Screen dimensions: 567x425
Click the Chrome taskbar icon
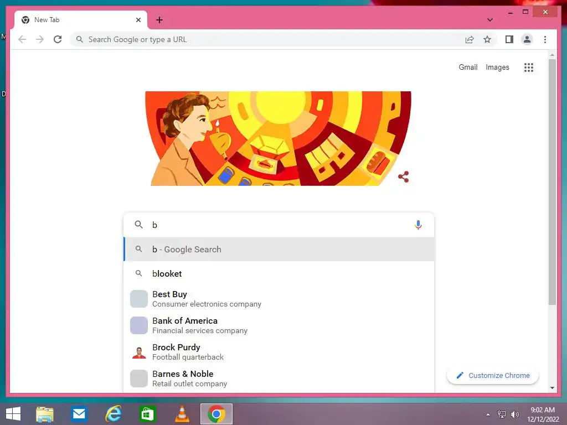pos(217,414)
